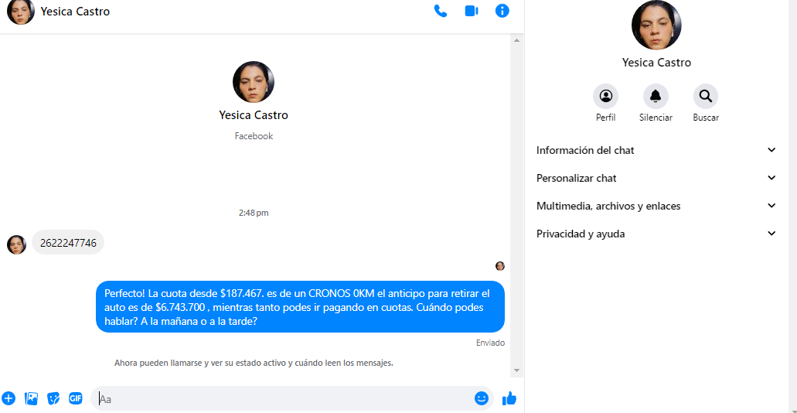Expand Personalizar chat section

pos(656,178)
